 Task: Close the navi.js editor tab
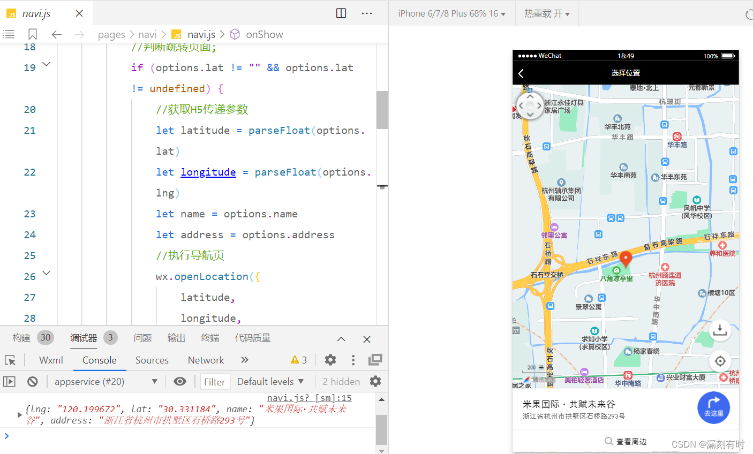79,13
